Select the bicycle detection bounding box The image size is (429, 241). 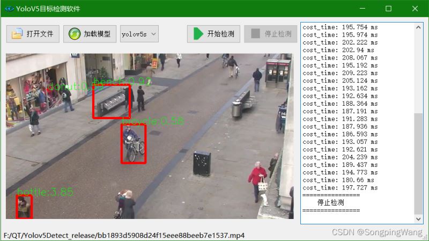click(134, 144)
